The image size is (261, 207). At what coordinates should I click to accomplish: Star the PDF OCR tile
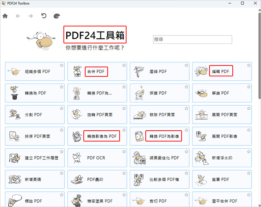(124, 152)
